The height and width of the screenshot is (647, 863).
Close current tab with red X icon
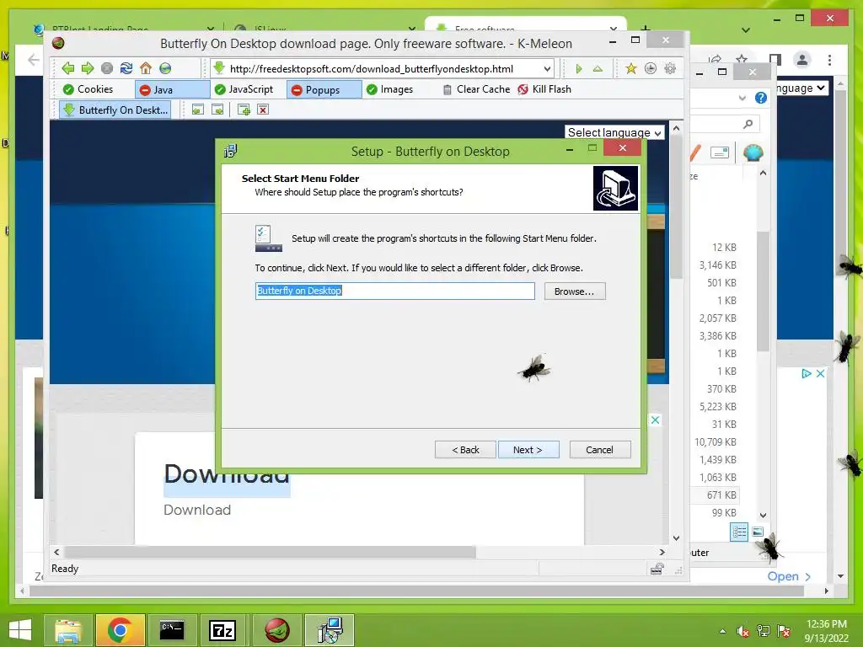click(x=263, y=110)
